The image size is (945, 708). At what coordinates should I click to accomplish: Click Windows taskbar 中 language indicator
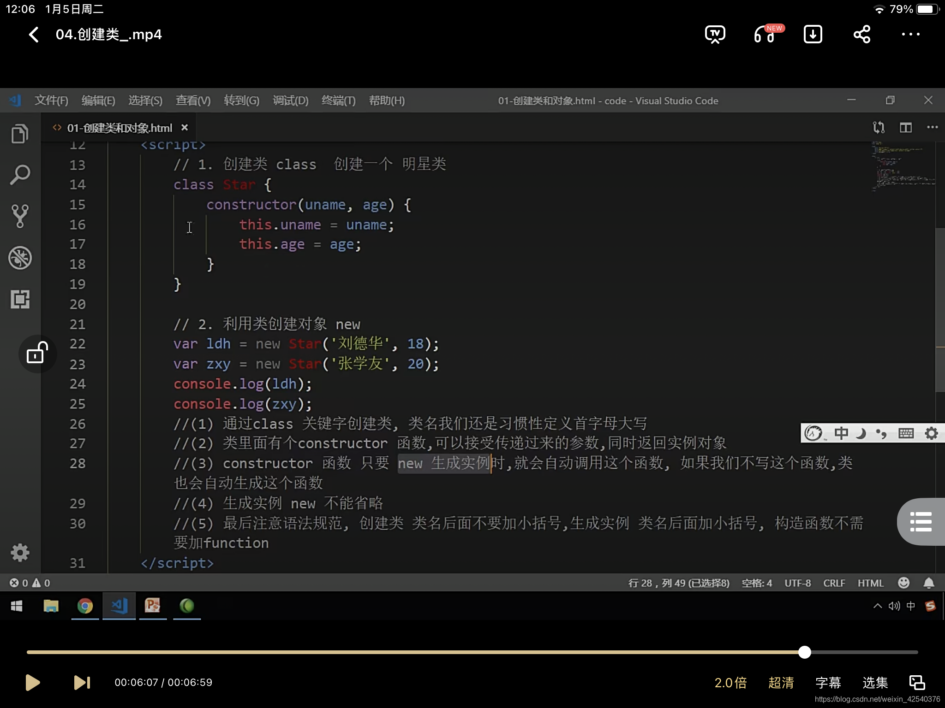(911, 606)
